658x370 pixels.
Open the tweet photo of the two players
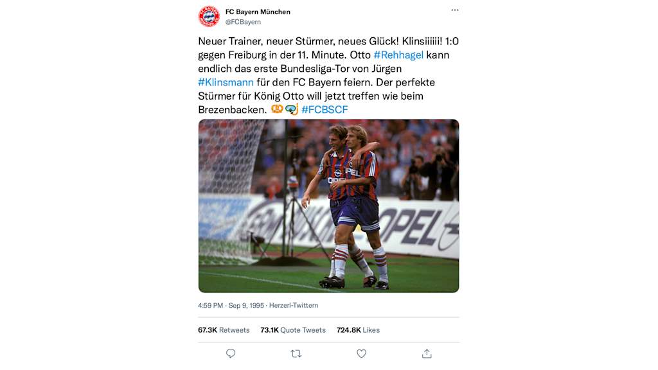tap(328, 206)
